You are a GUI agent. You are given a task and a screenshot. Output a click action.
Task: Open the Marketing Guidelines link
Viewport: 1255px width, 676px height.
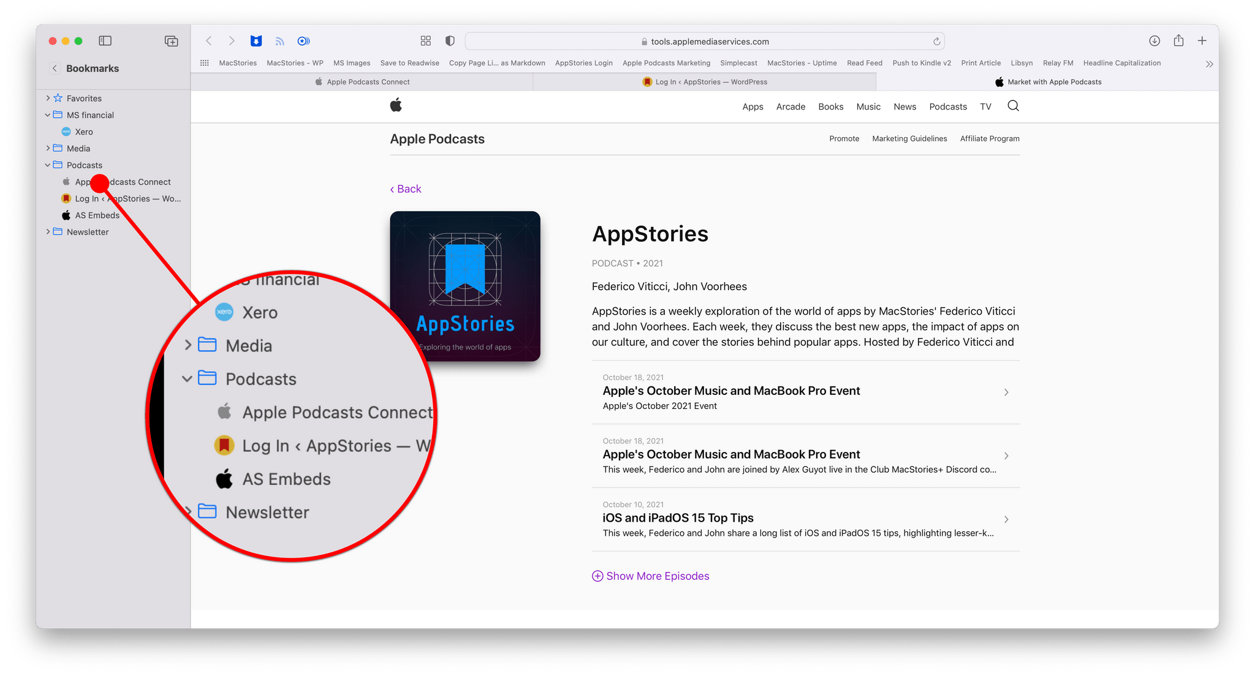[909, 139]
